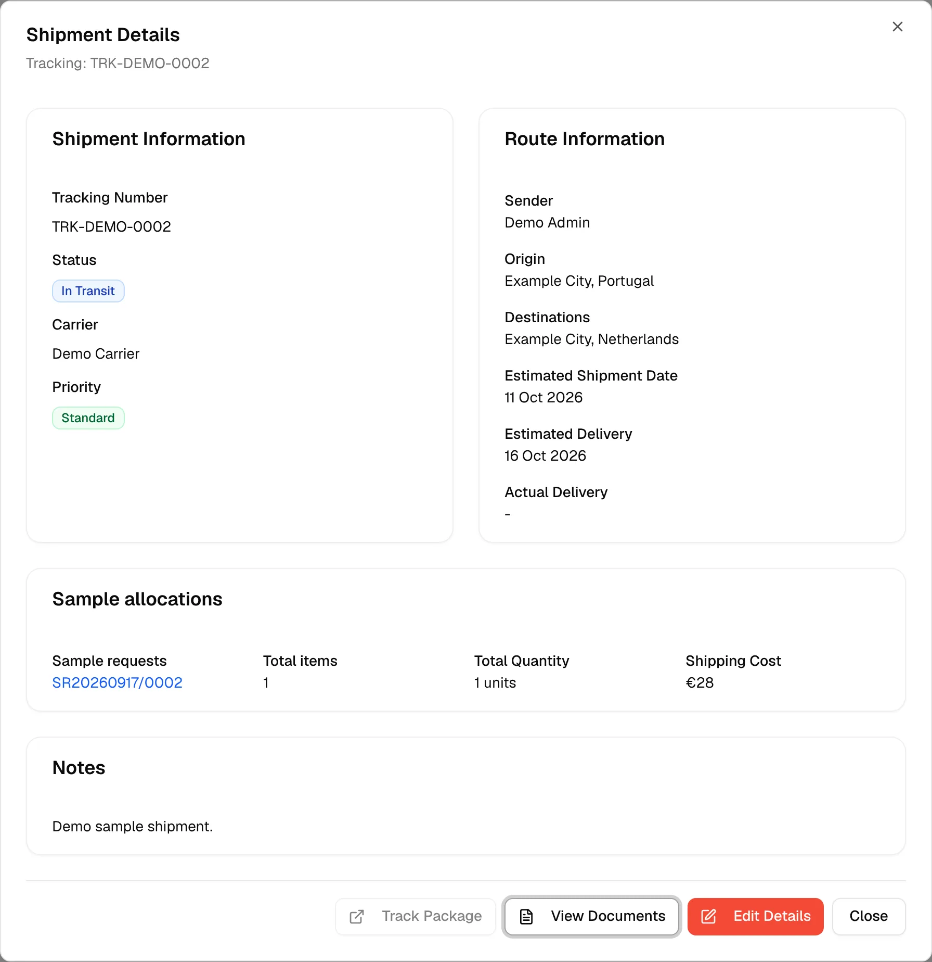This screenshot has width=932, height=962.
Task: Click the external link icon on Track Package
Action: tap(357, 916)
